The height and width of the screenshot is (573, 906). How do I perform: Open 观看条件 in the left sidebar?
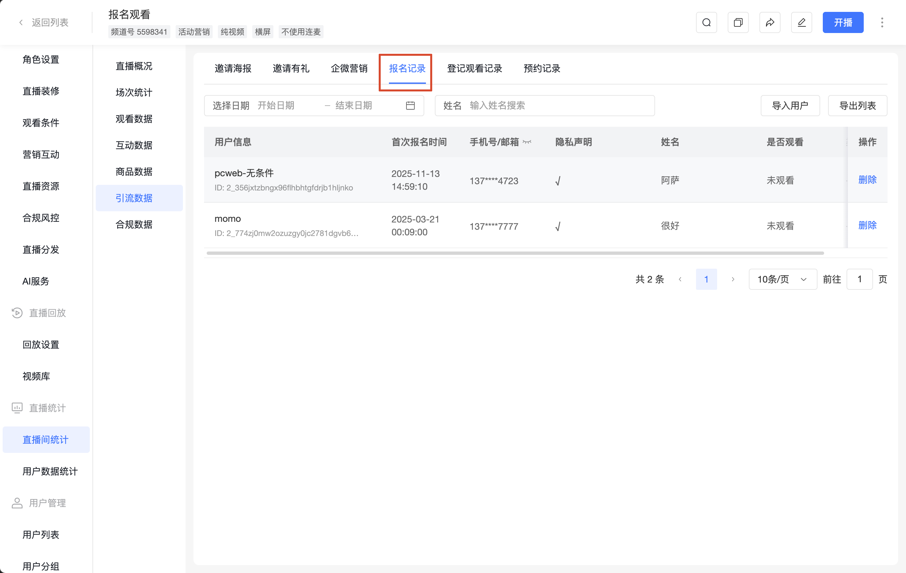click(x=41, y=123)
